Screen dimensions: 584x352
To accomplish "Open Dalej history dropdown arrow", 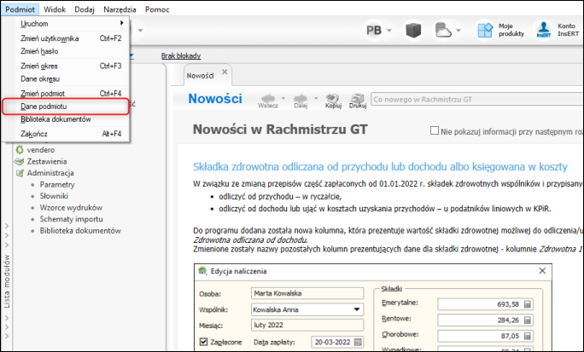I will (x=316, y=99).
